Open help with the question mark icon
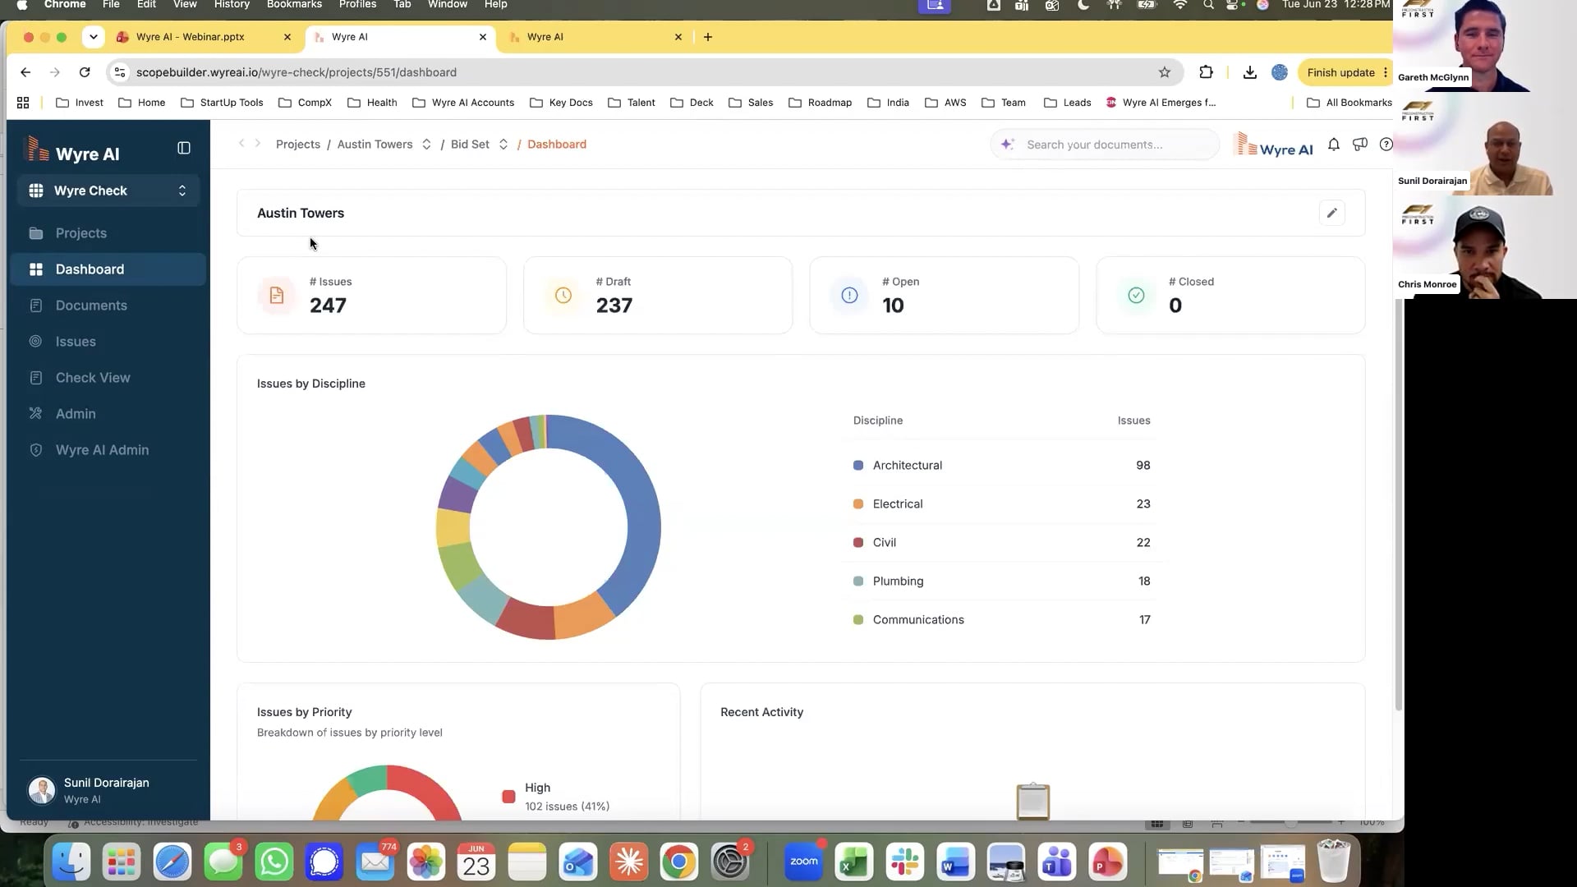Screen dimensions: 1577x887 point(1386,145)
